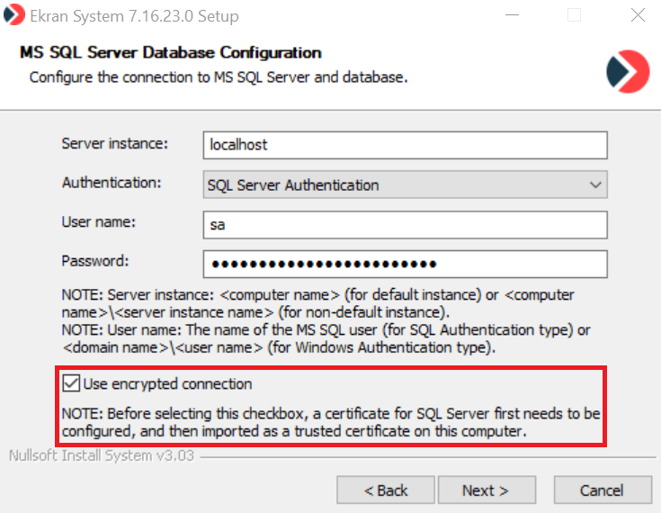Select the Password input field
The width and height of the screenshot is (661, 513).
click(406, 264)
